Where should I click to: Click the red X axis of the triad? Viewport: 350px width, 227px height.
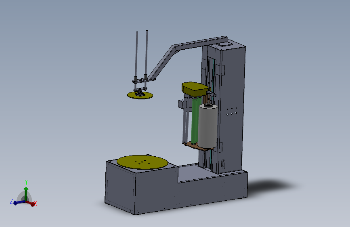click(x=31, y=203)
